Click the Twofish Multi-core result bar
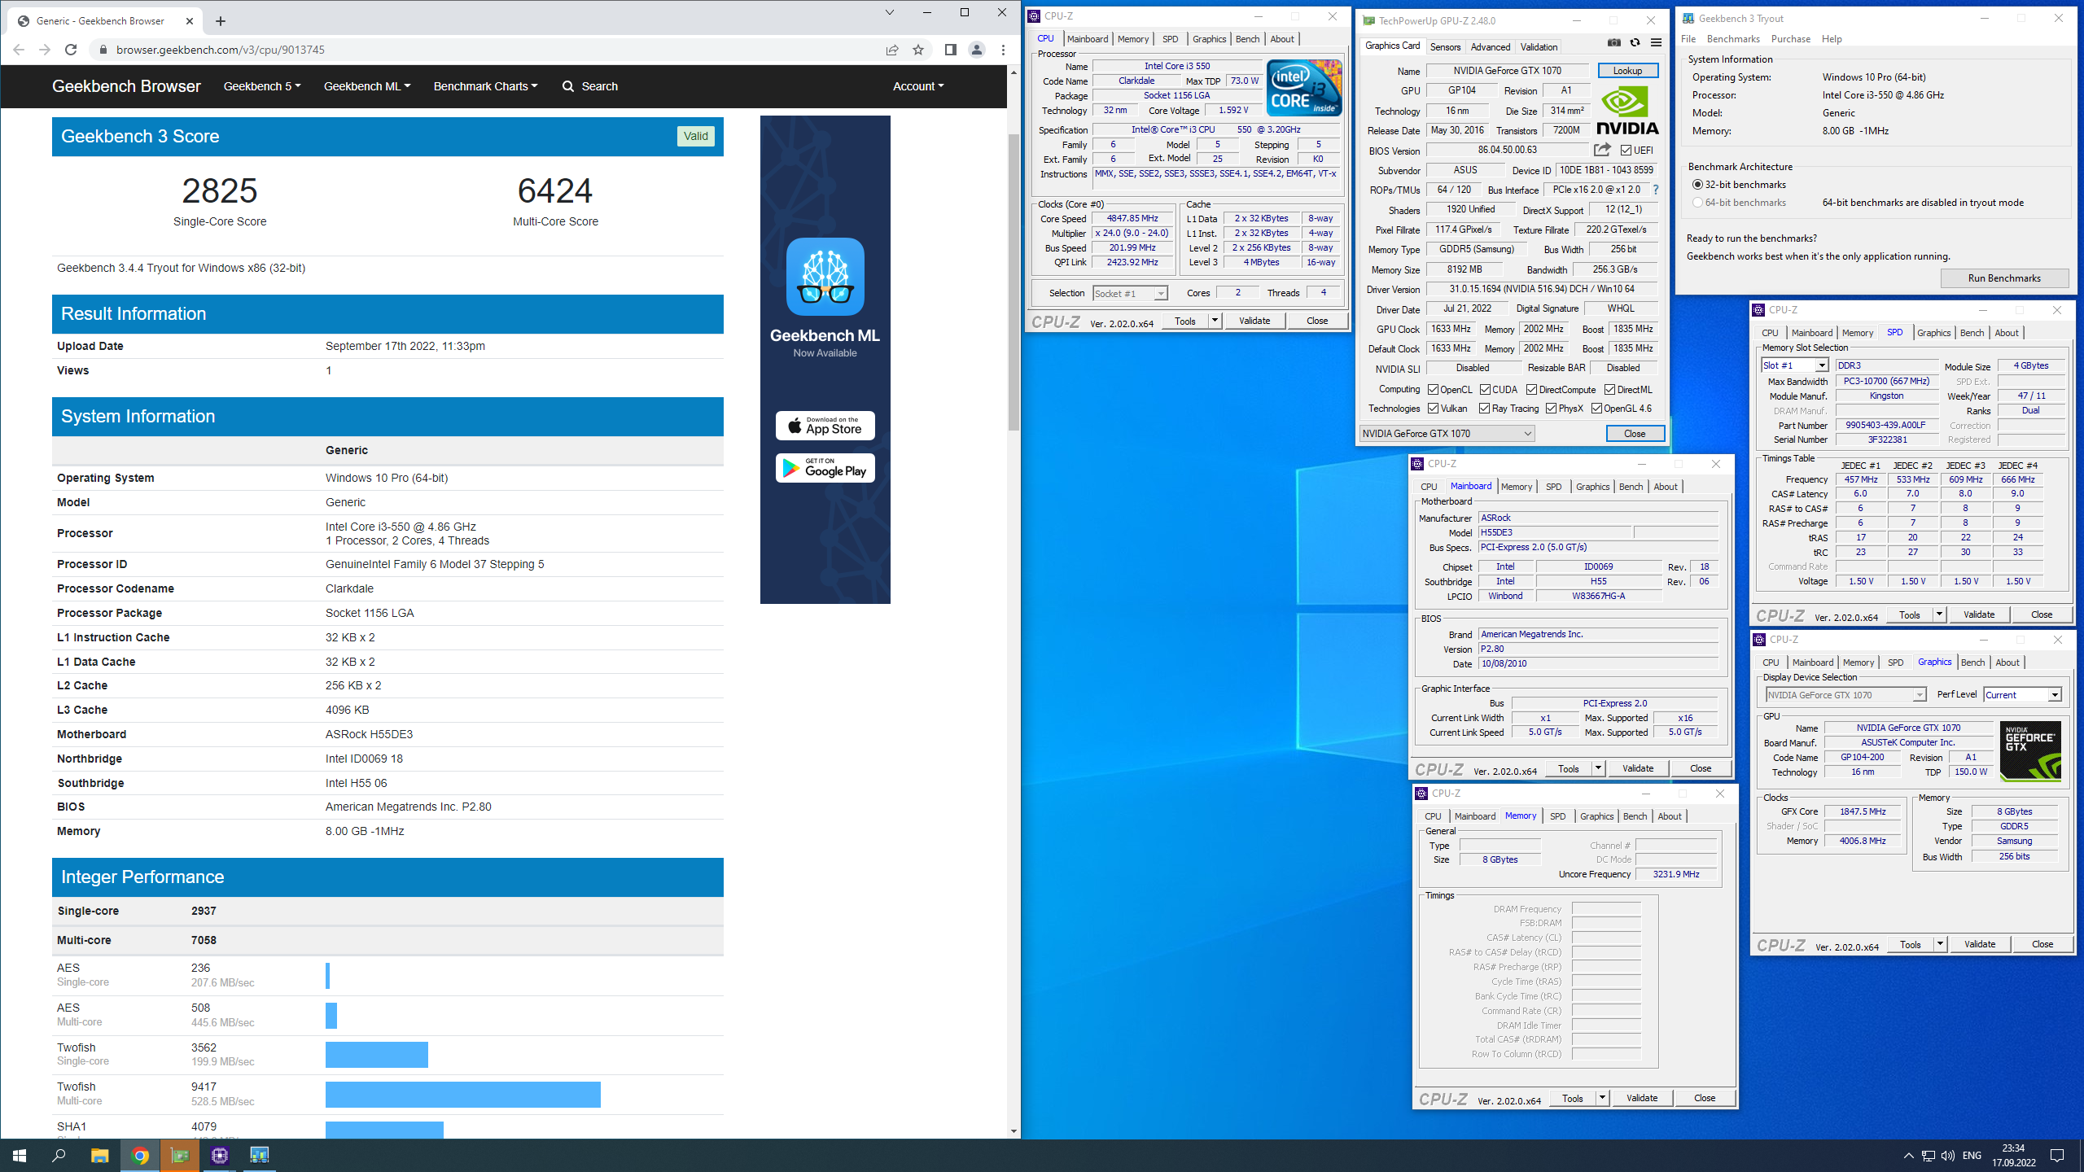Viewport: 2084px width, 1172px height. pyautogui.click(x=463, y=1095)
